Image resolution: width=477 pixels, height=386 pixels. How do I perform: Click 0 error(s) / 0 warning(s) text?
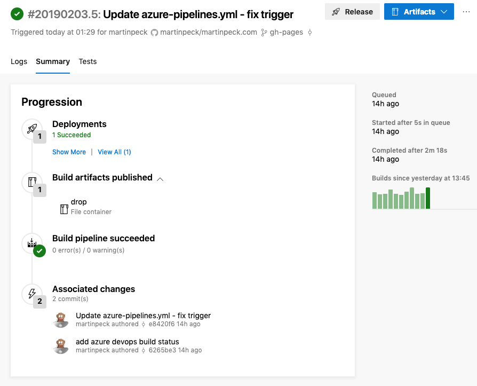pyautogui.click(x=88, y=250)
